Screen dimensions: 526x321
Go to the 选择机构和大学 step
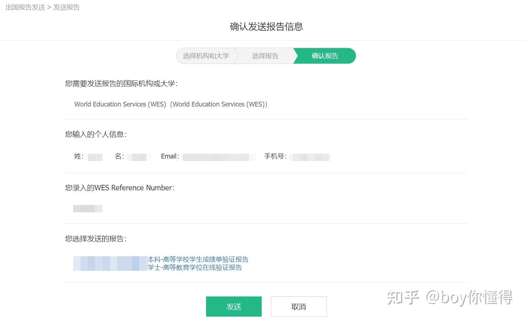206,56
